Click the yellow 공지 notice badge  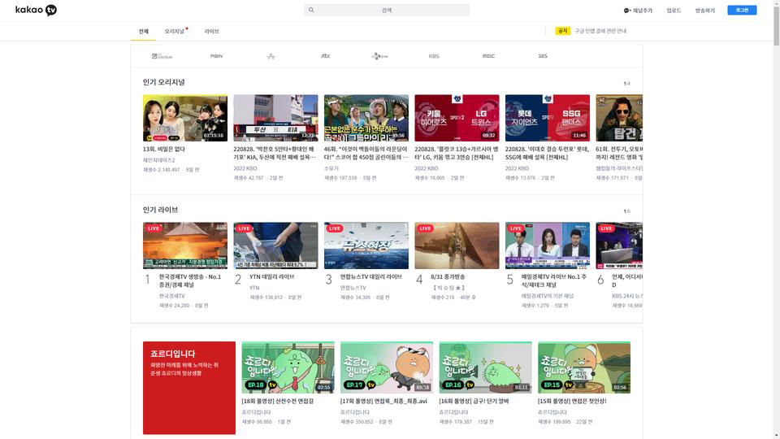click(562, 31)
